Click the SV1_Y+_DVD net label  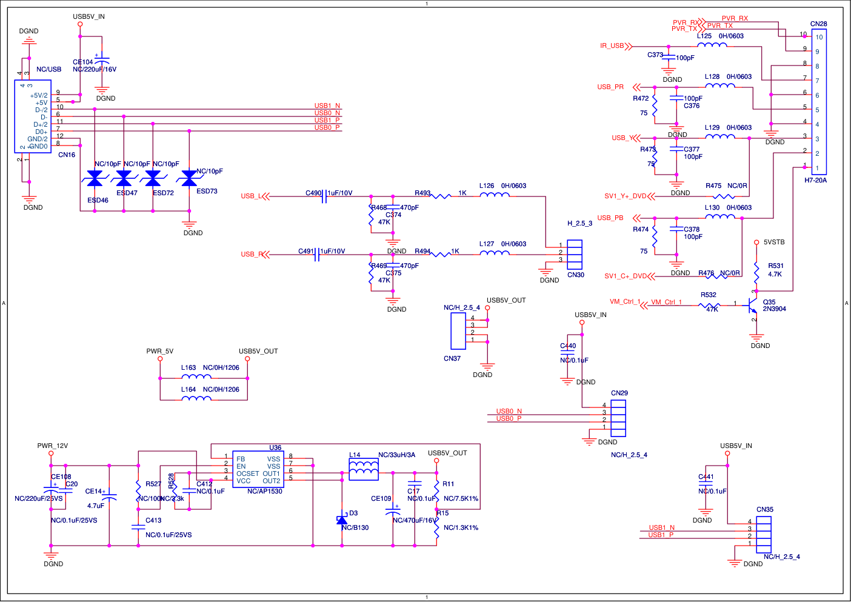tap(626, 196)
